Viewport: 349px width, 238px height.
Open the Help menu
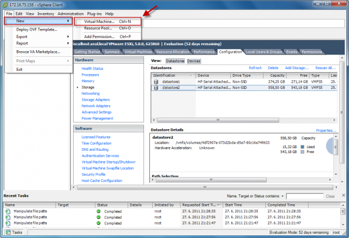pos(109,14)
